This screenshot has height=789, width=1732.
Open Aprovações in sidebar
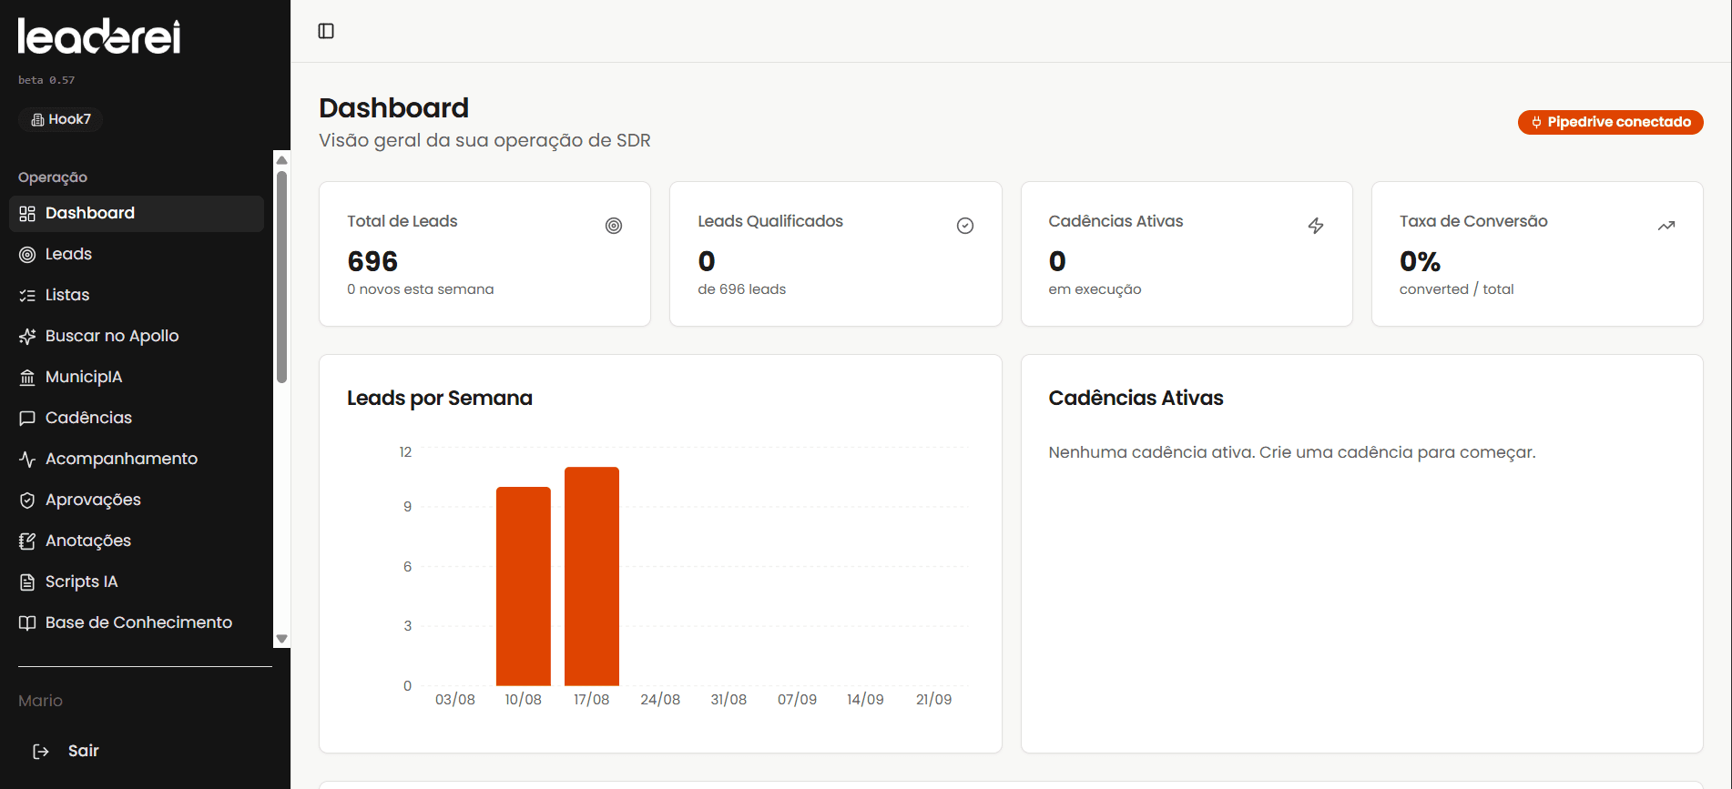coord(137,500)
